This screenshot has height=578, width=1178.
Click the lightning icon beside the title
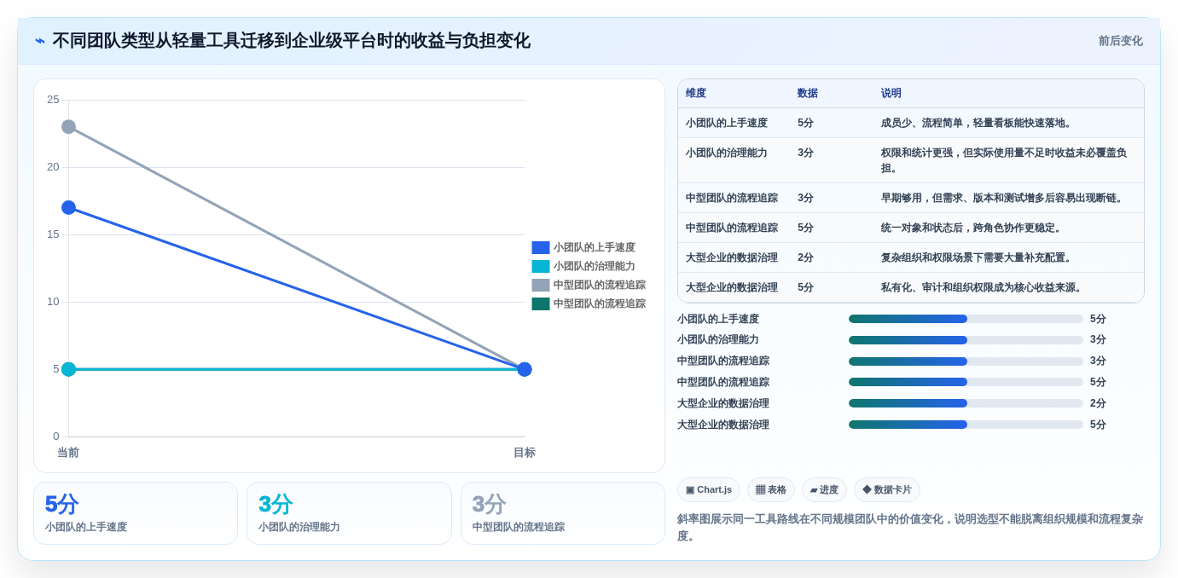pos(40,41)
